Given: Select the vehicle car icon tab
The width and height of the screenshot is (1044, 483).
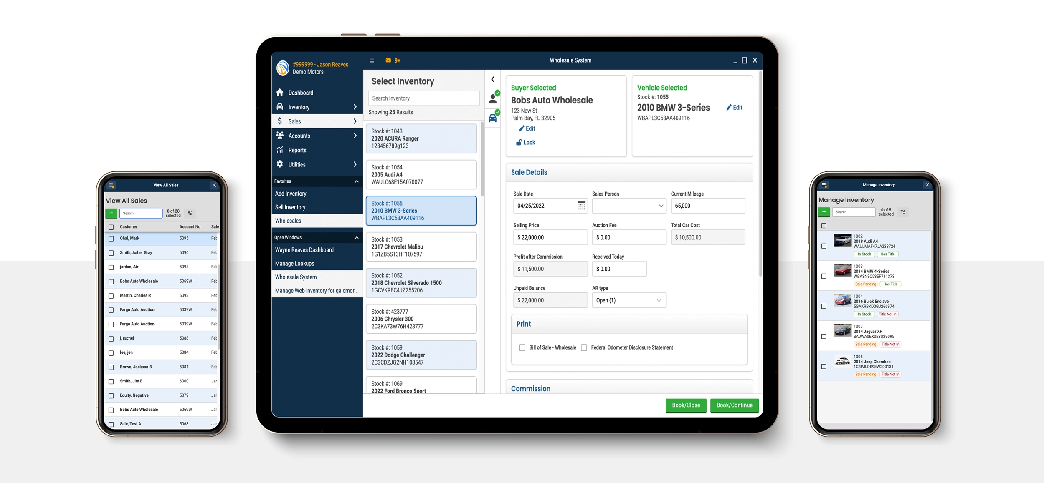Looking at the screenshot, I should tap(493, 117).
